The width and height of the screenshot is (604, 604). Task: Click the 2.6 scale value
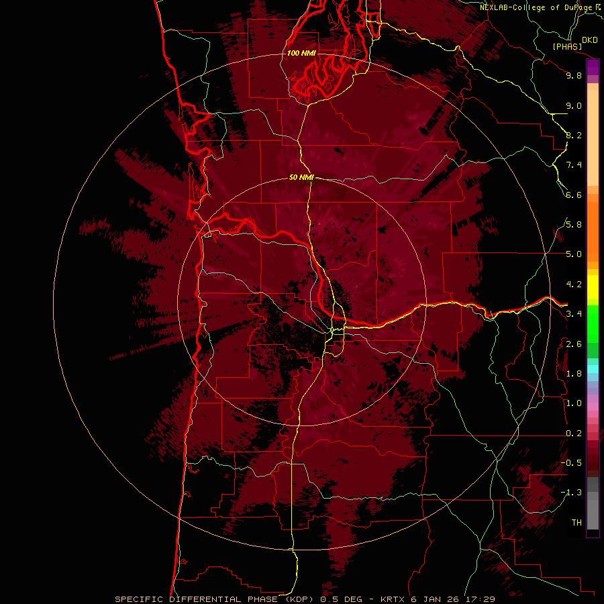574,344
